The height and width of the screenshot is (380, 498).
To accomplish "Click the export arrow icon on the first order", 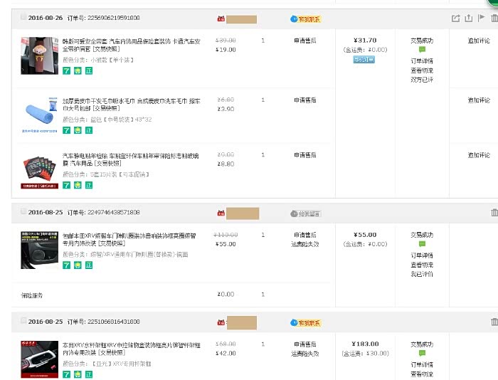I will point(469,18).
